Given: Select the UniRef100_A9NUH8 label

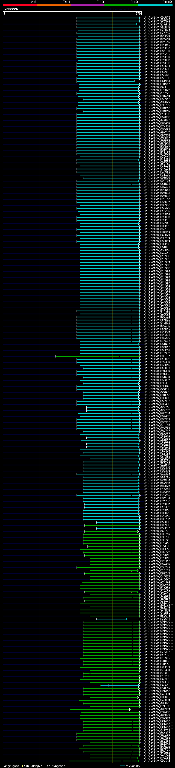Looking at the screenshot, I should [157, 449].
